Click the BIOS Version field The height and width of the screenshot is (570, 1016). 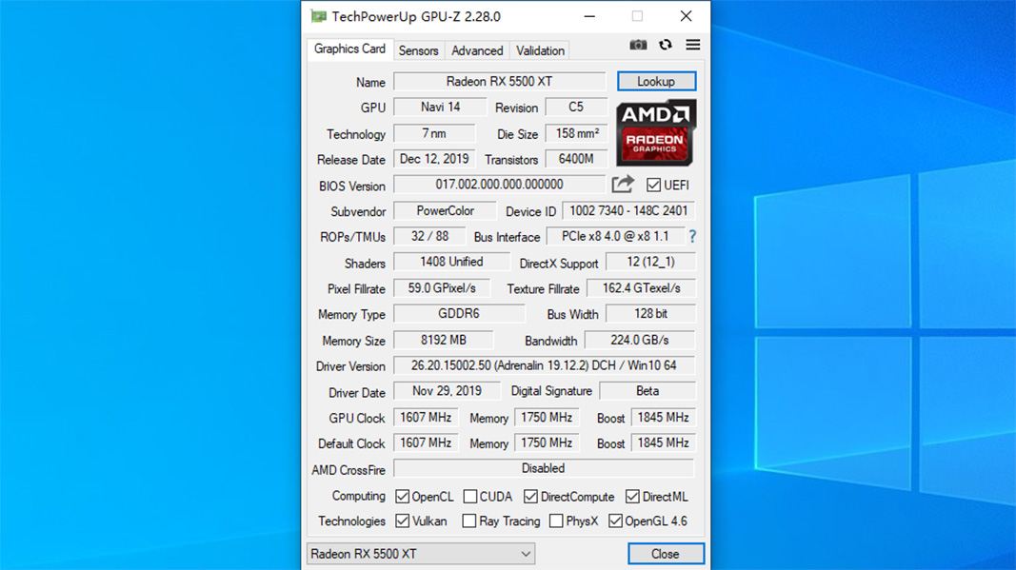[500, 185]
